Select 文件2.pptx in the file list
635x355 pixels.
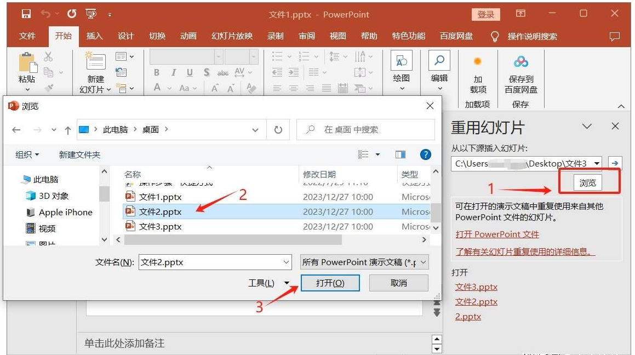(277, 211)
